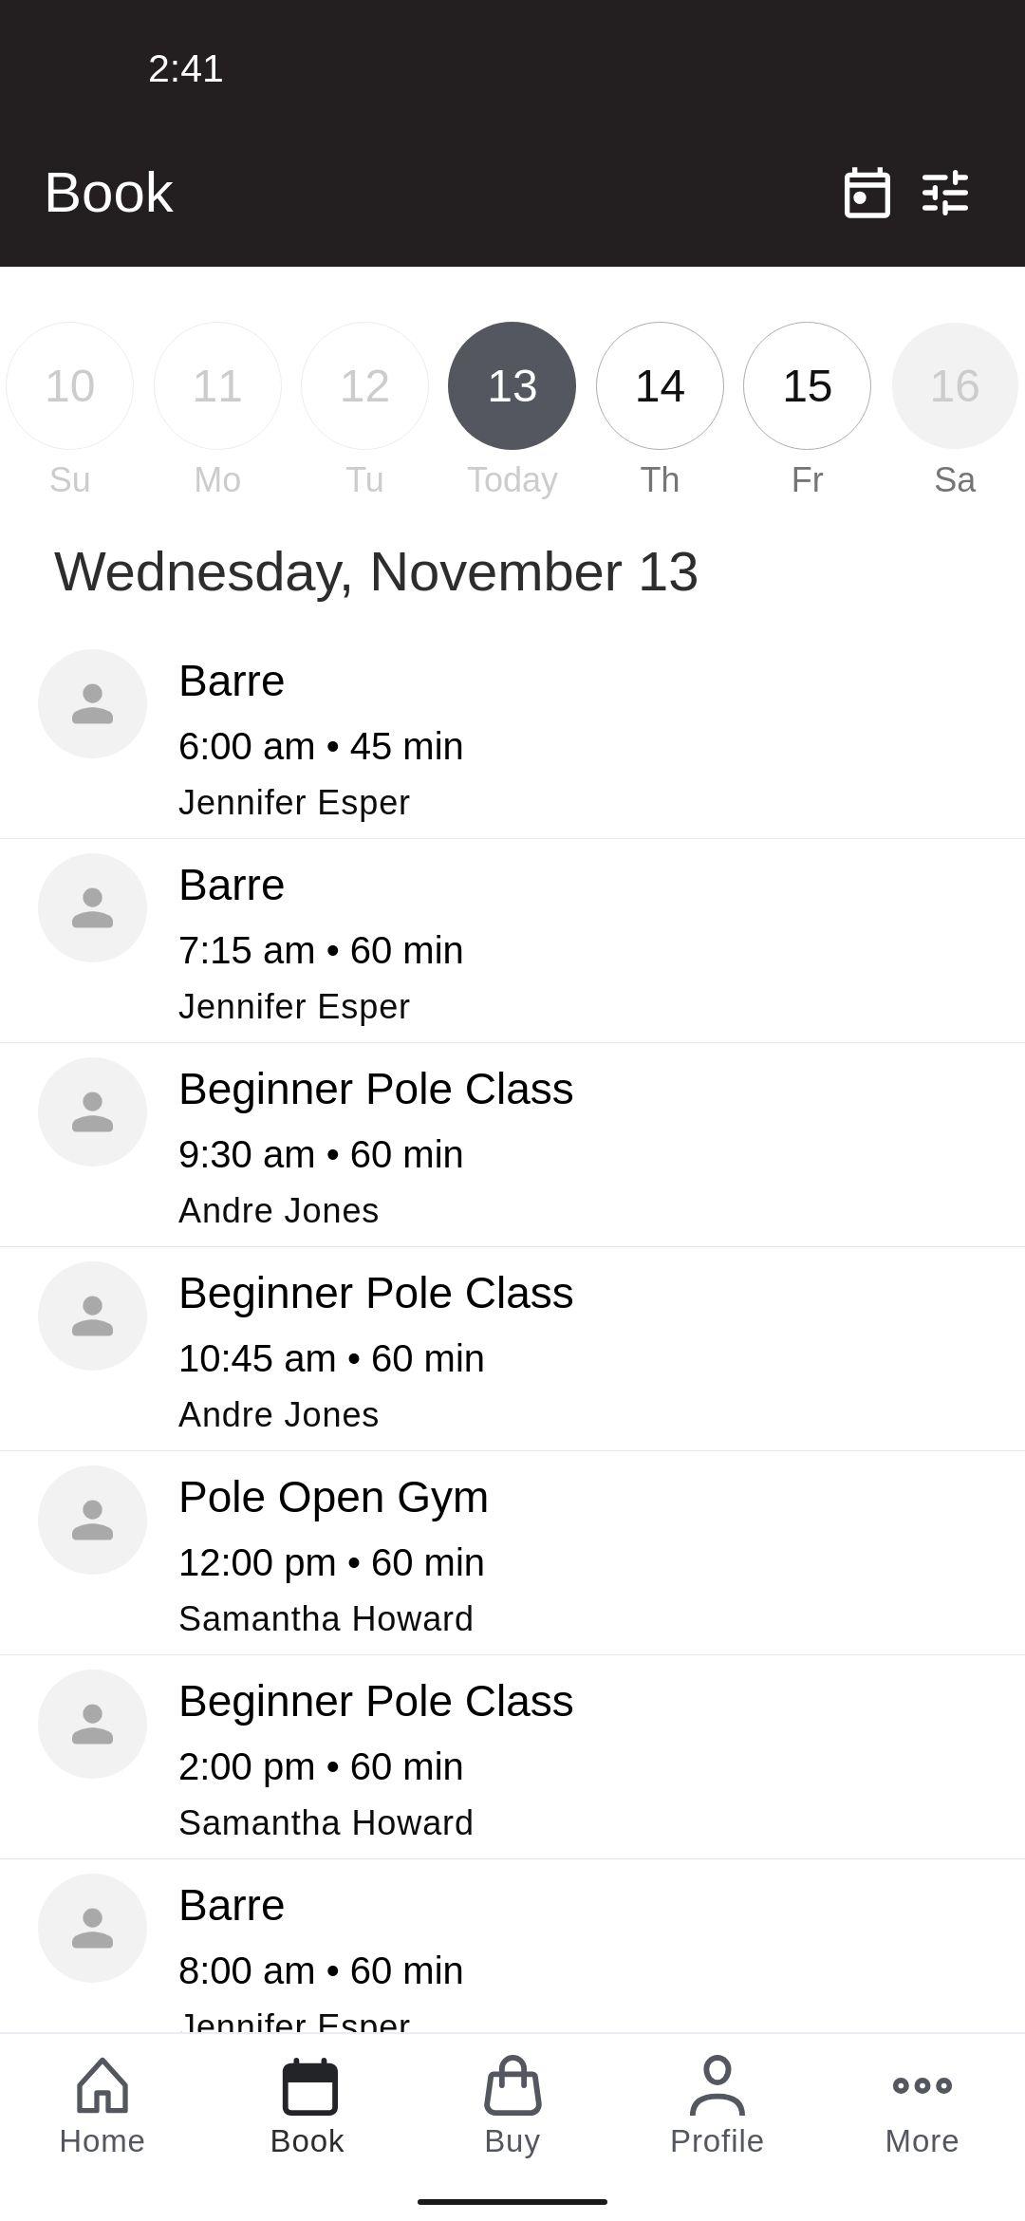Image resolution: width=1025 pixels, height=2221 pixels.
Task: Tap avatar beside Pole Open Gym
Action: tap(92, 1520)
